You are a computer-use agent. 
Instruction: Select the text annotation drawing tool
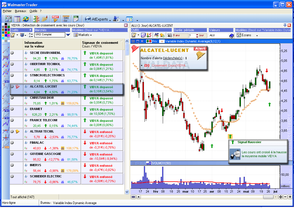tap(6, 86)
